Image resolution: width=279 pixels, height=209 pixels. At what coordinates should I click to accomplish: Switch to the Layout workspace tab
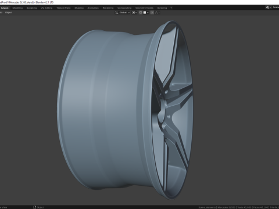pyautogui.click(x=5, y=8)
